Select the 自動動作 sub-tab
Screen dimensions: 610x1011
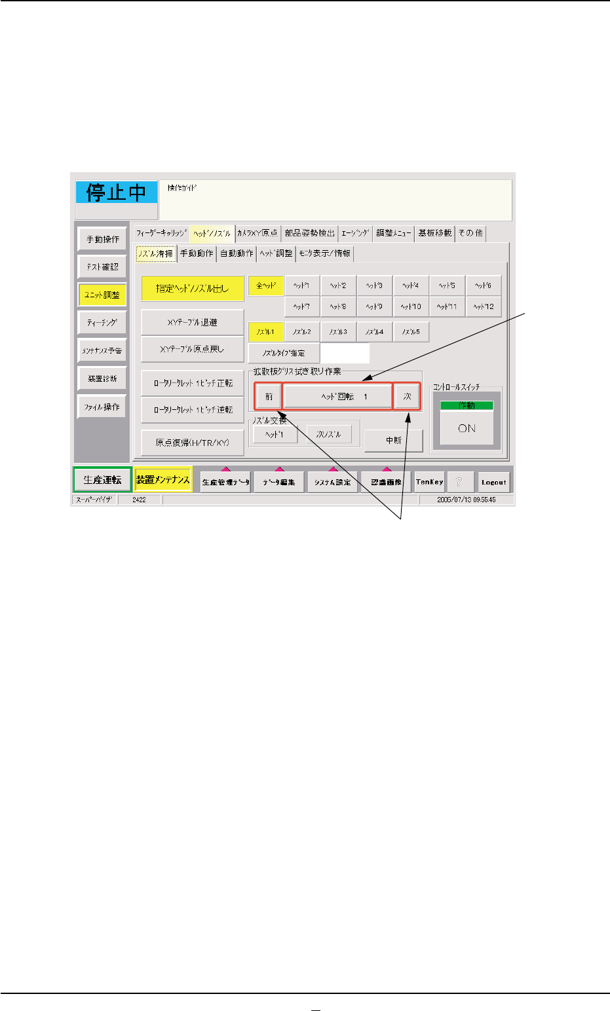(x=237, y=253)
